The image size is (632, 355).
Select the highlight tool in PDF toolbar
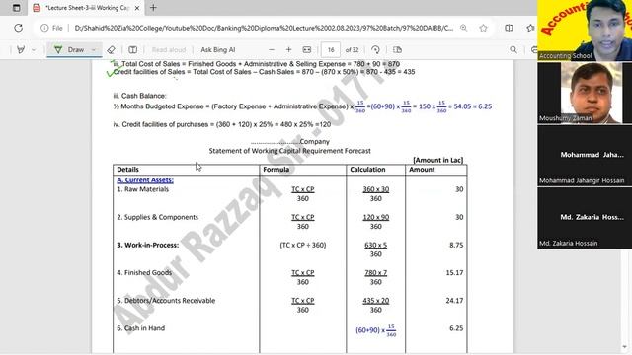[21, 50]
